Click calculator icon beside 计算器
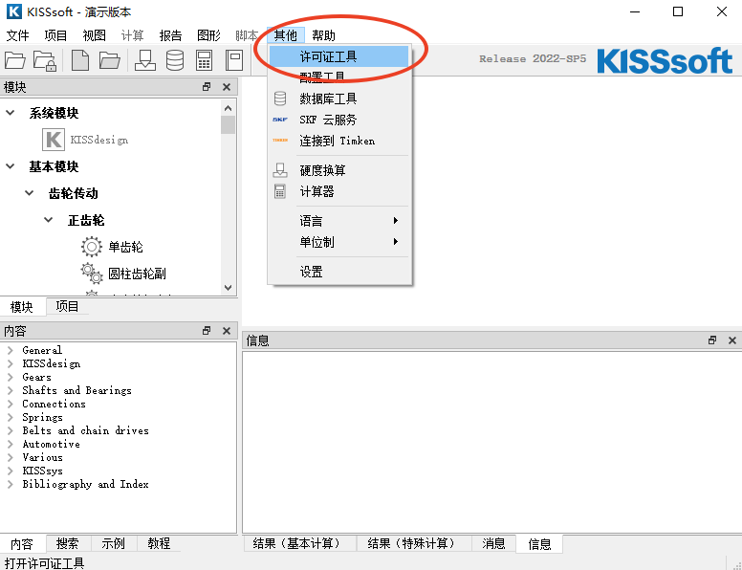The height and width of the screenshot is (570, 742). tap(280, 191)
